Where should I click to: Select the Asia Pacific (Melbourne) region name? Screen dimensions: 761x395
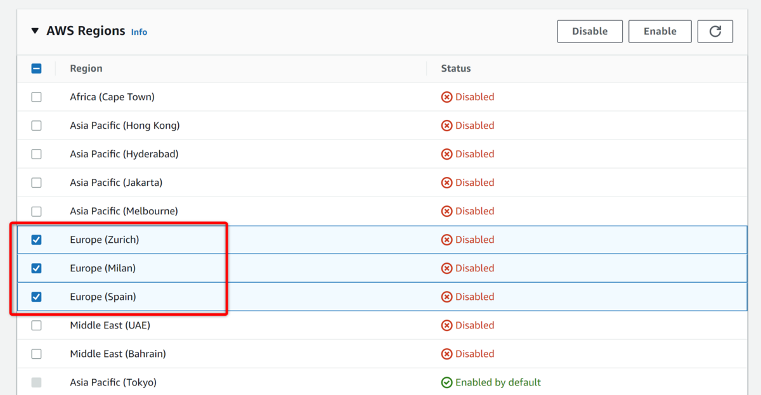click(124, 211)
